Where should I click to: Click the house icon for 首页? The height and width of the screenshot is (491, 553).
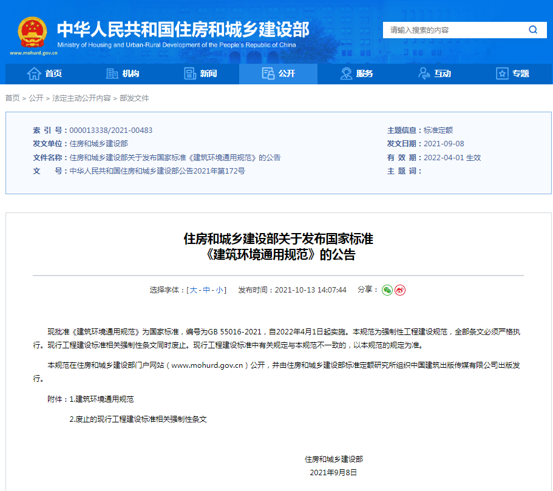[34, 73]
